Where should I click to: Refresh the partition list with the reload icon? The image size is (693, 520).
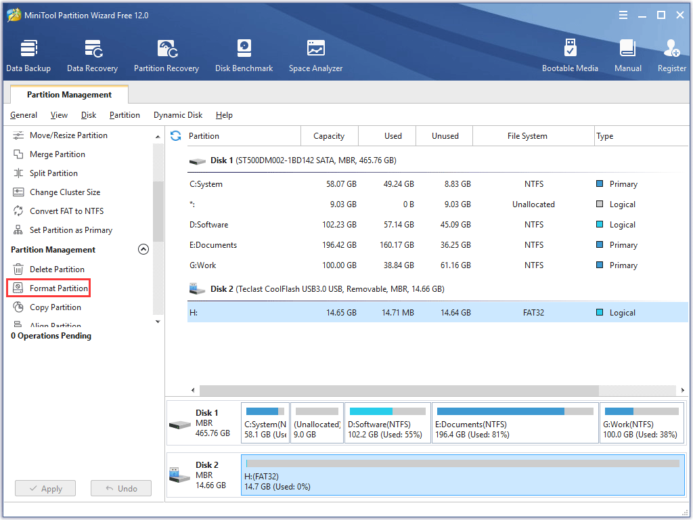[176, 135]
